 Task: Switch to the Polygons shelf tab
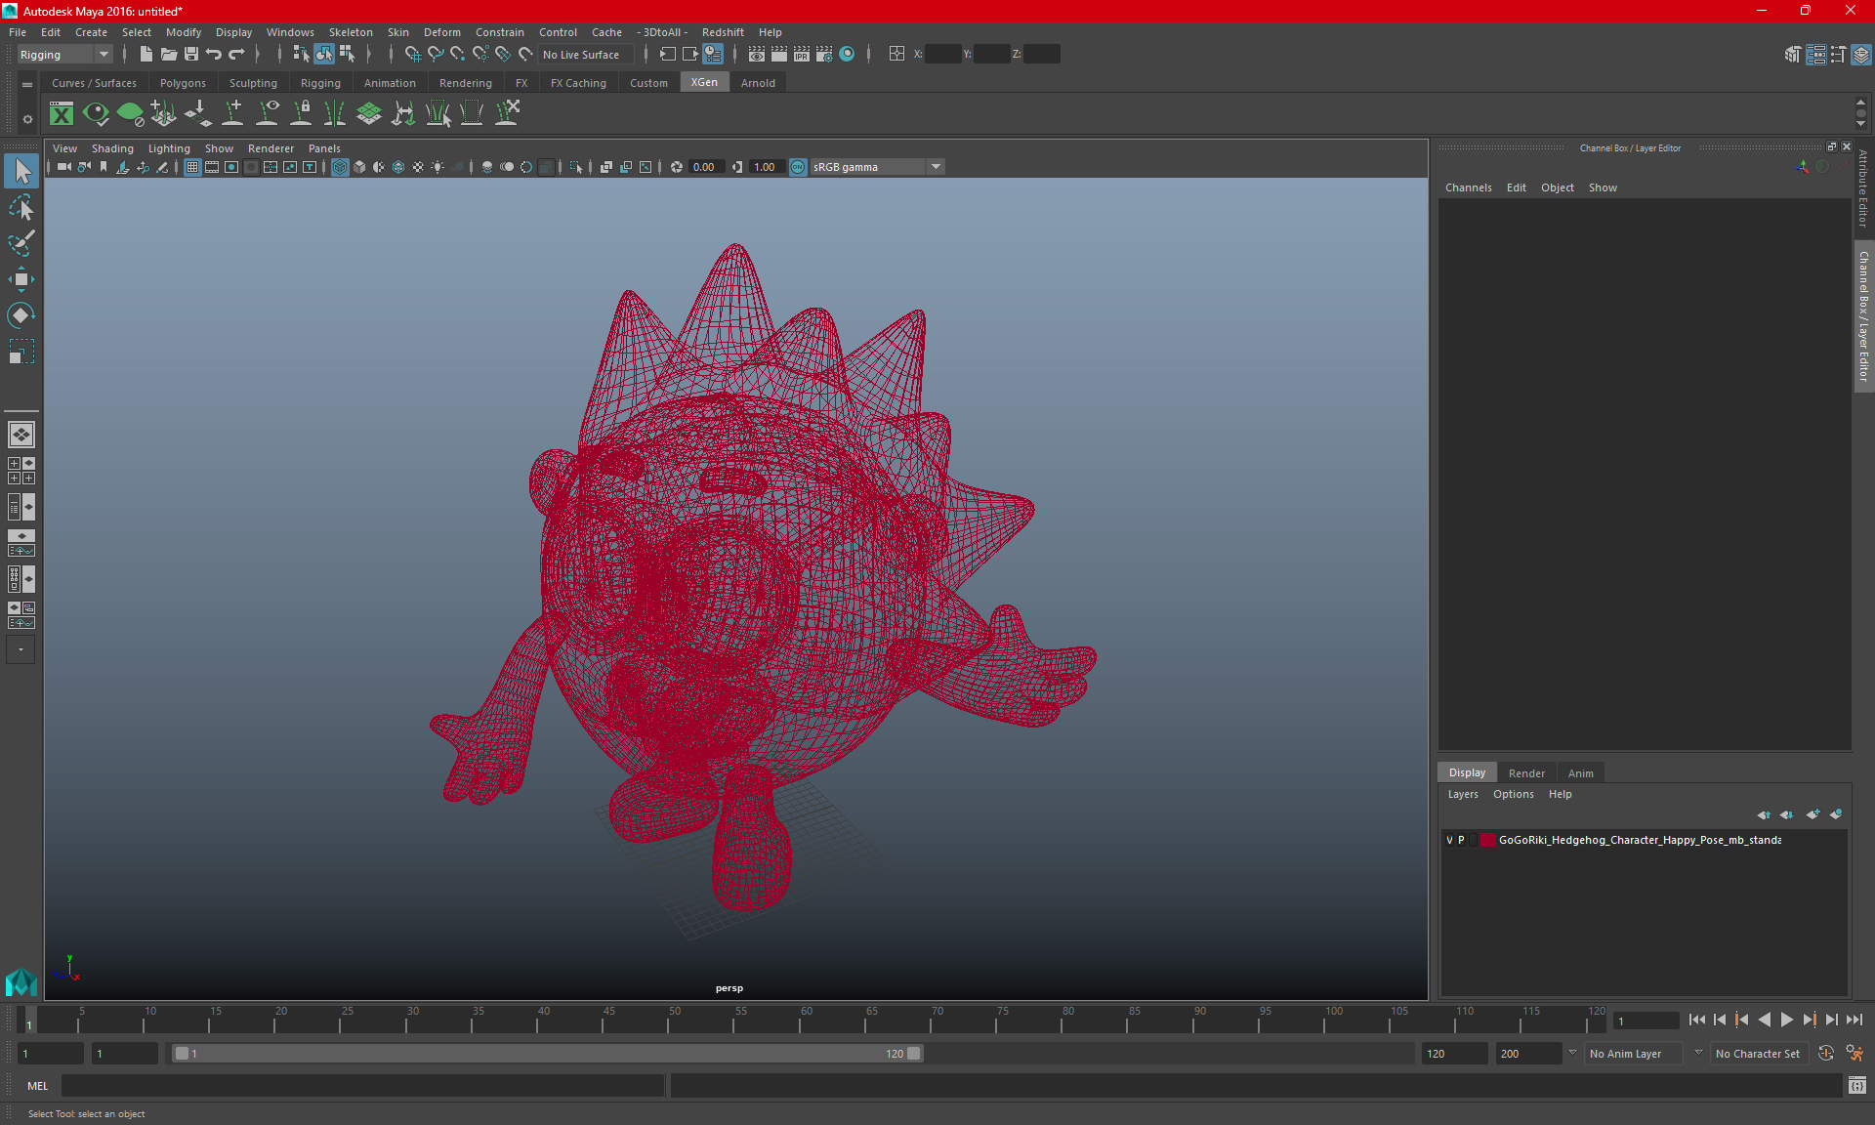tap(183, 83)
